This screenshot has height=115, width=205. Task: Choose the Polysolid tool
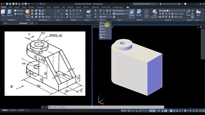(19, 11)
